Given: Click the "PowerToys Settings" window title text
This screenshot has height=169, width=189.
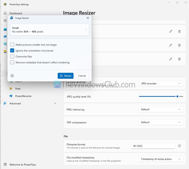Looking at the screenshot, I should tap(19, 4).
